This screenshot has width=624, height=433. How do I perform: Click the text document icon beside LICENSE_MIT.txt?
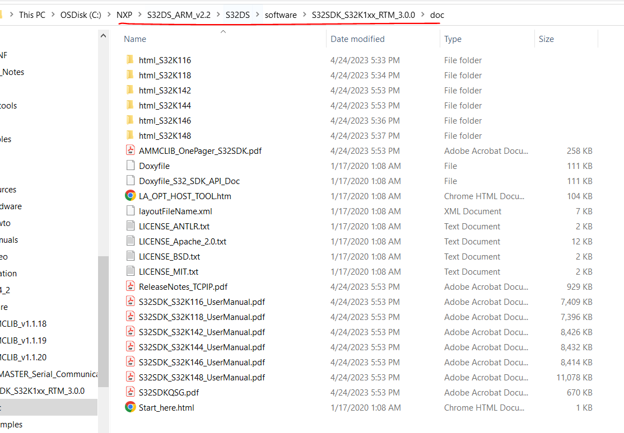pyautogui.click(x=129, y=271)
